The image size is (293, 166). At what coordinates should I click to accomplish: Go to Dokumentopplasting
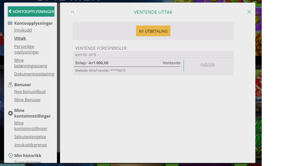click(x=34, y=74)
